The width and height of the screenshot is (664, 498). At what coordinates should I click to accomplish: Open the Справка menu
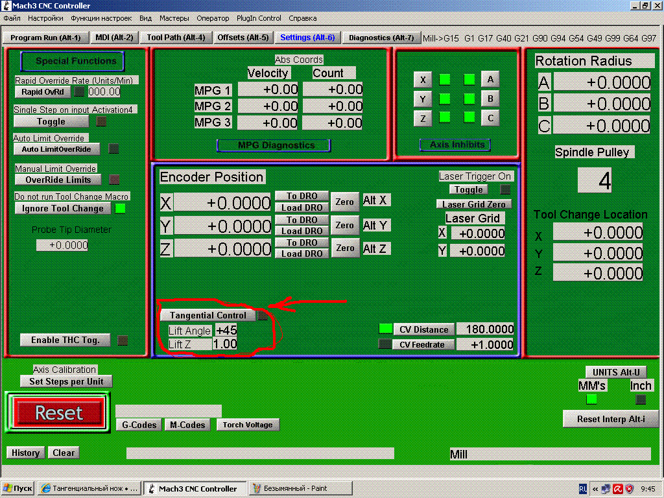click(302, 18)
